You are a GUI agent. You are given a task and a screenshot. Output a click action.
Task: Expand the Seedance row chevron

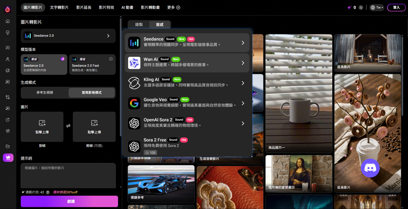pyautogui.click(x=243, y=43)
